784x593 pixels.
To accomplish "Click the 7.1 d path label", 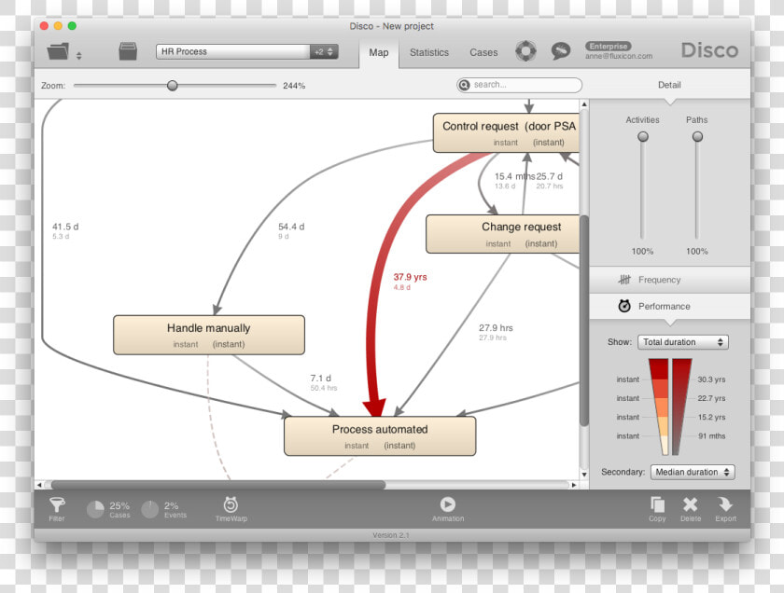I will pos(320,379).
